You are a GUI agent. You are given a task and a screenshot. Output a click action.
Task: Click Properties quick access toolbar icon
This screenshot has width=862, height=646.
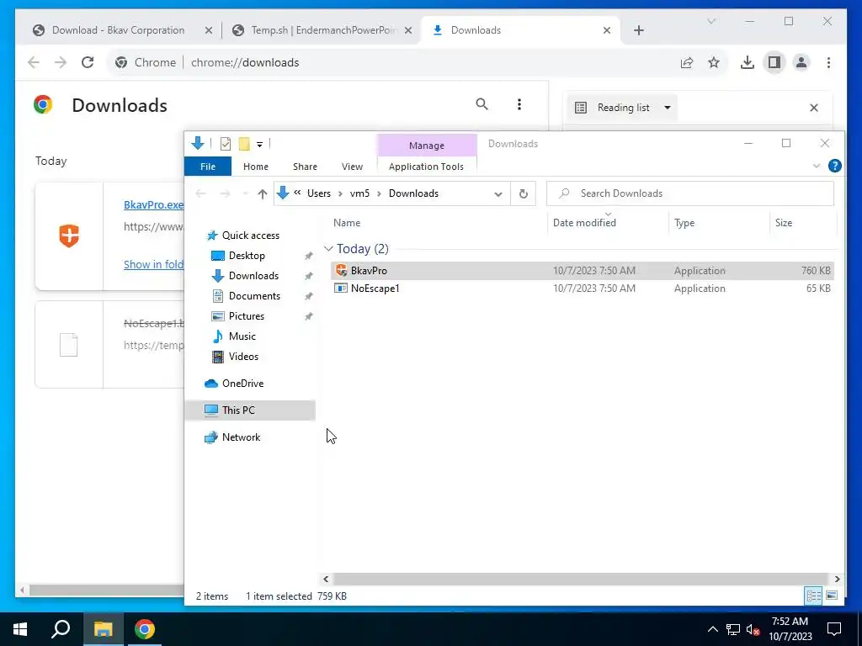tap(226, 144)
